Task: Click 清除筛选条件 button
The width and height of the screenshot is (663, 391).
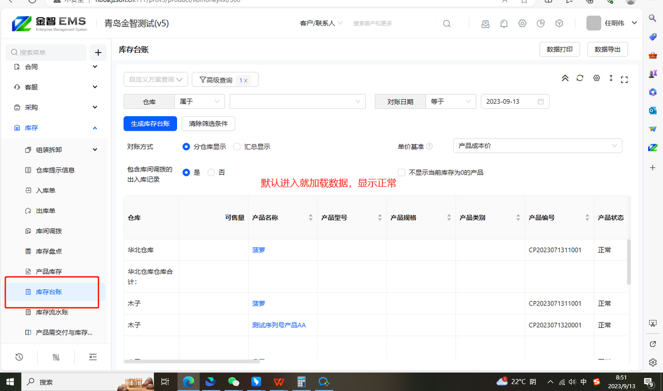Action: [208, 123]
